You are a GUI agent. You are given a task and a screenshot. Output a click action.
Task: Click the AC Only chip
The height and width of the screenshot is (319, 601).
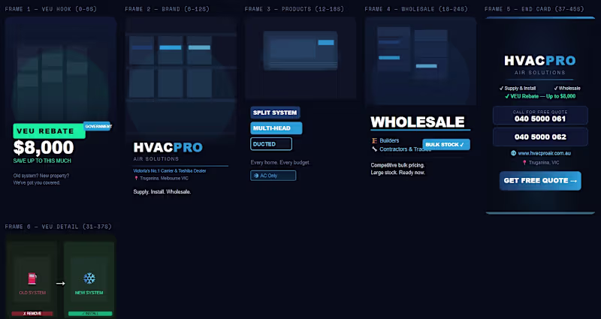[x=273, y=176]
